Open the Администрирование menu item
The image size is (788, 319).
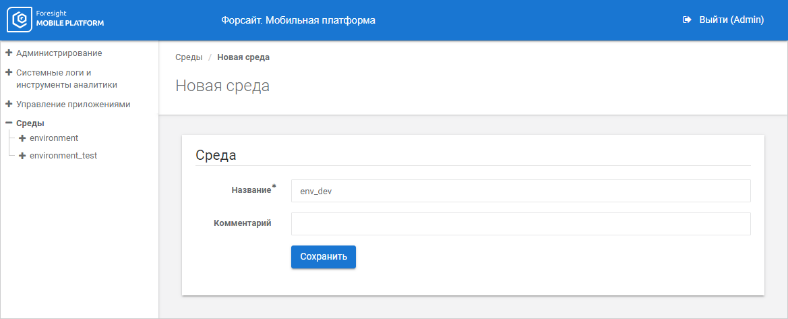[59, 53]
